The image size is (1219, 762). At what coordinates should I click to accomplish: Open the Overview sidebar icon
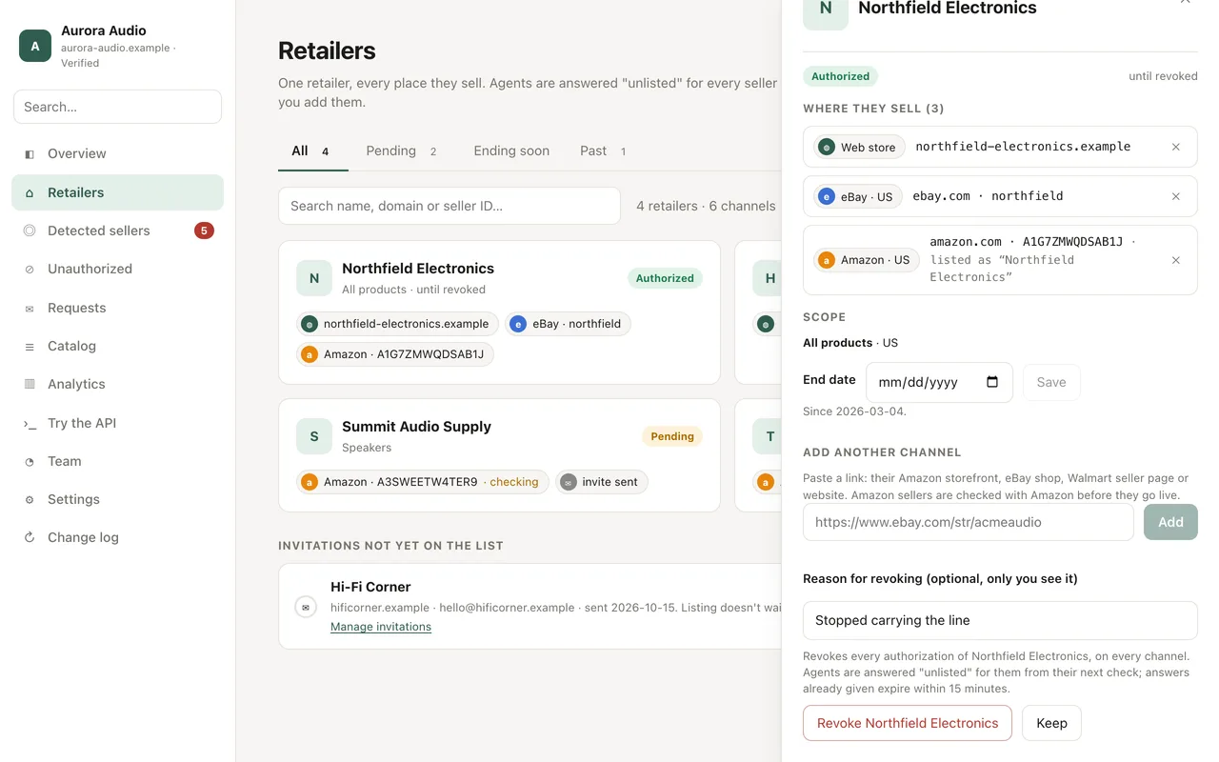(30, 154)
